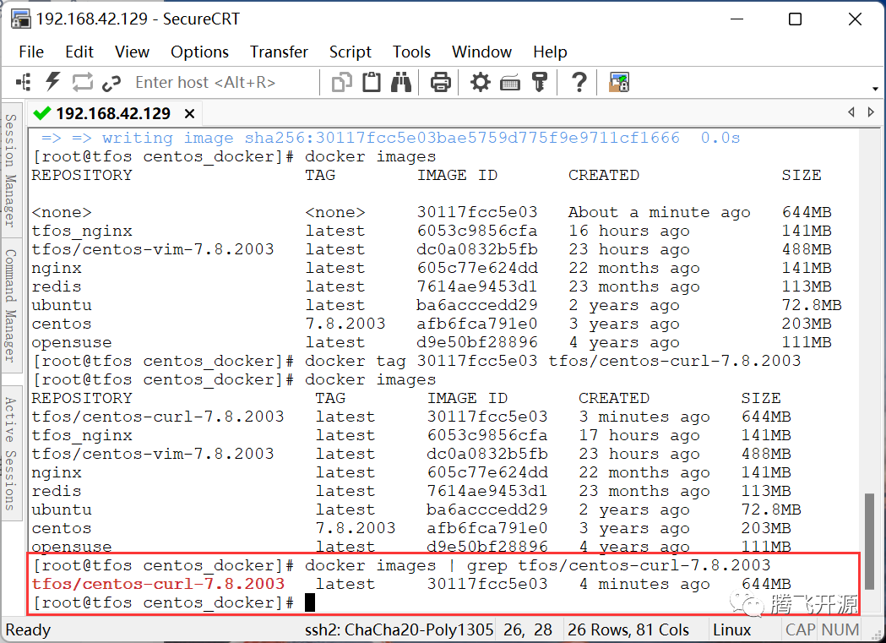
Task: Click the Connect in Tab icon
Action: click(x=83, y=83)
